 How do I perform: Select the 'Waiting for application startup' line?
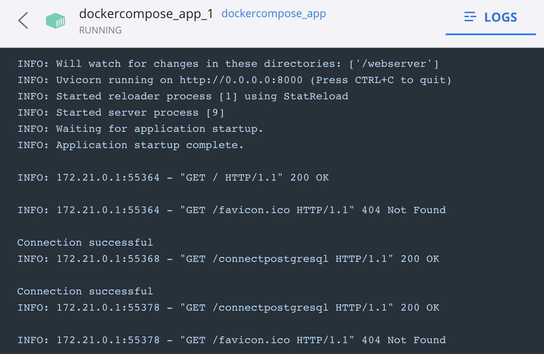140,129
